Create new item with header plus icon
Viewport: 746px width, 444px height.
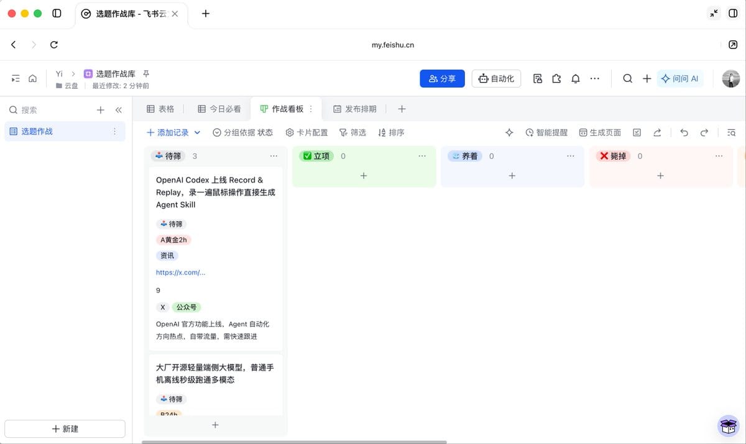click(x=647, y=78)
